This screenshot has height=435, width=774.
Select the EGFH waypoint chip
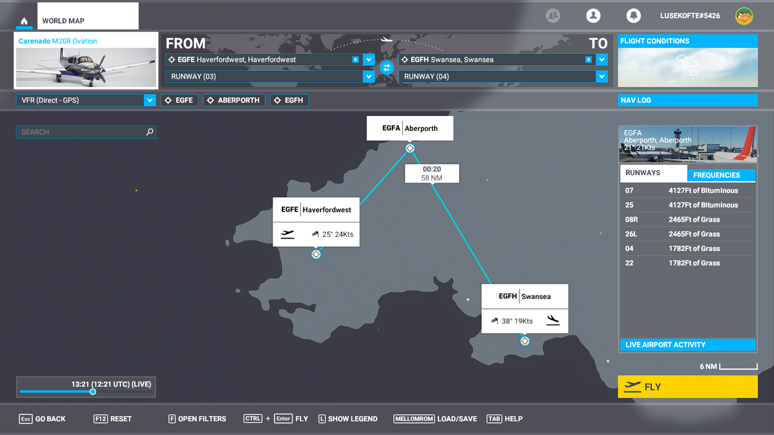pos(290,100)
